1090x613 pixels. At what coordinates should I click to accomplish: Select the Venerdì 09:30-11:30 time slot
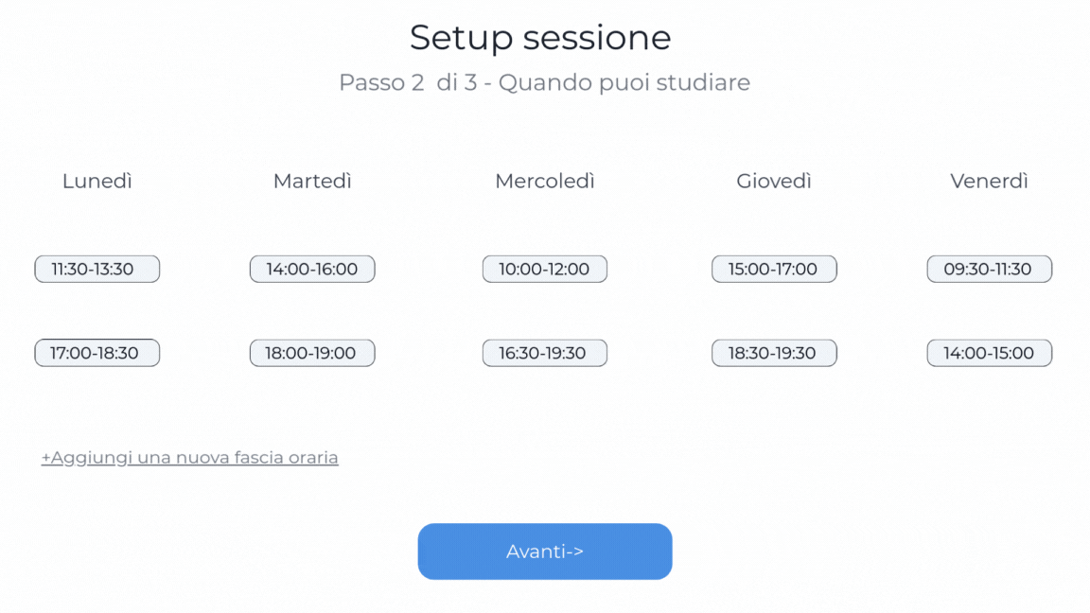tap(989, 269)
